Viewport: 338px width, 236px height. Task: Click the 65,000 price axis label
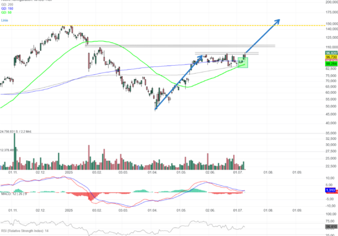(332, 87)
